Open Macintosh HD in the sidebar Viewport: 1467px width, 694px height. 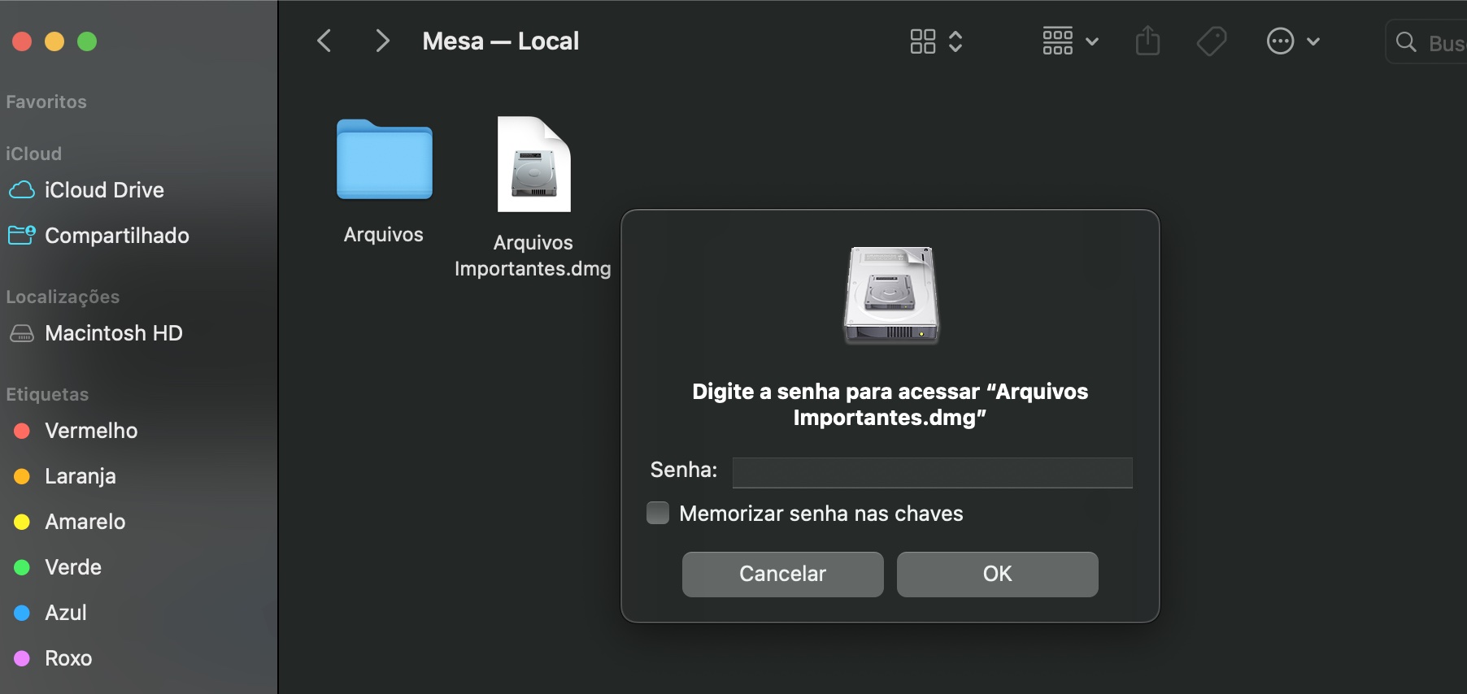pyautogui.click(x=114, y=333)
